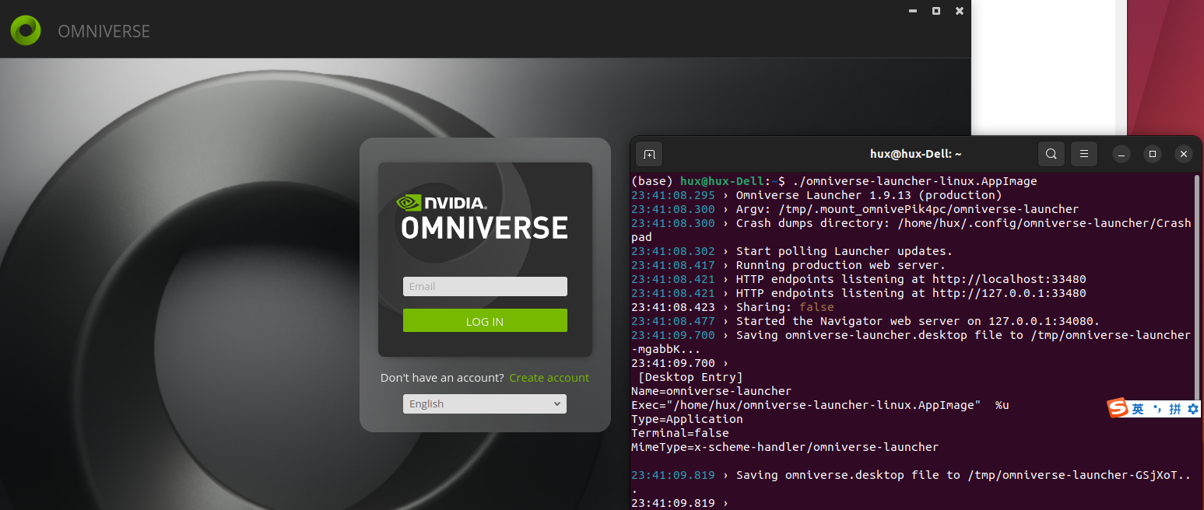Viewport: 1204px width, 510px height.
Task: Toggle the Sogou 英 language mode
Action: click(x=1138, y=409)
